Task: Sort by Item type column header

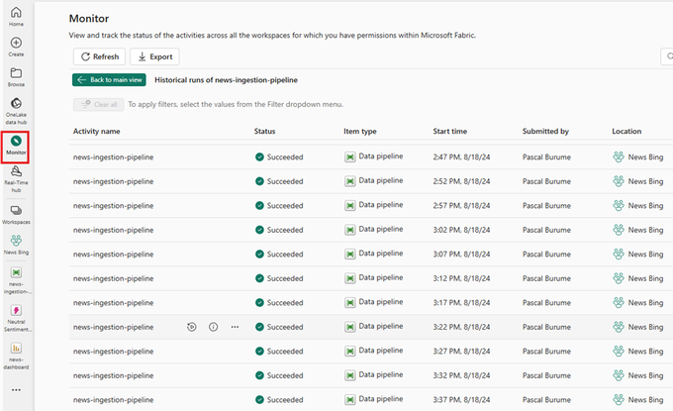Action: click(359, 131)
